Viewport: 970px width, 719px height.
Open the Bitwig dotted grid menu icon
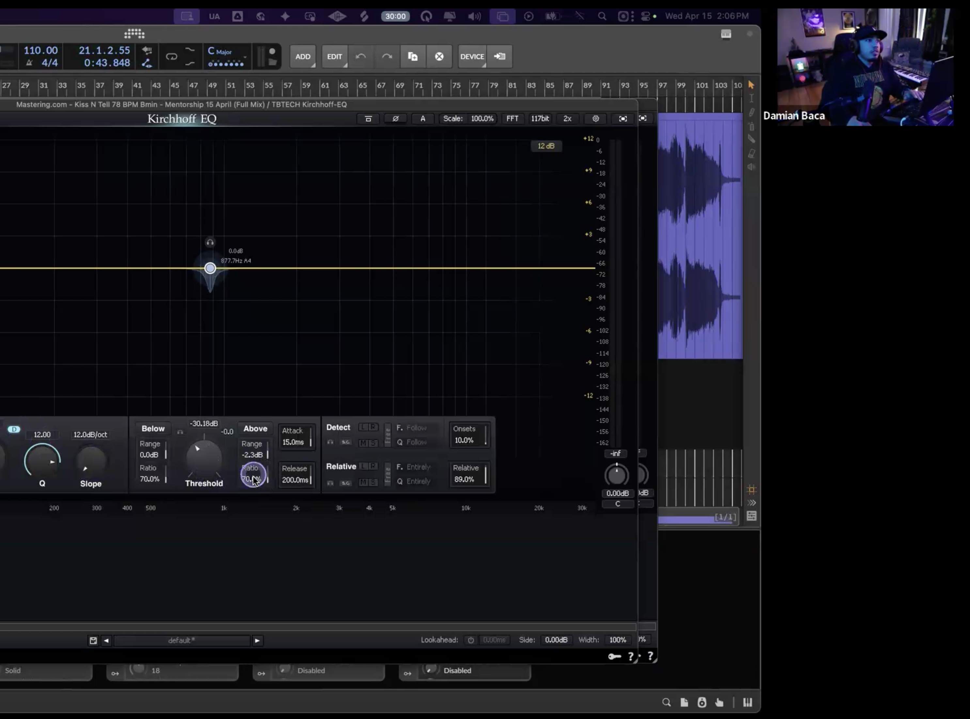coord(134,34)
